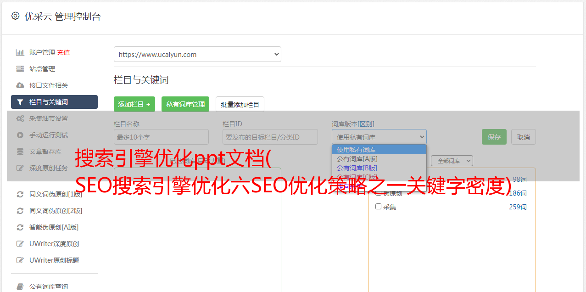Click the red 充值 link

coord(63,52)
